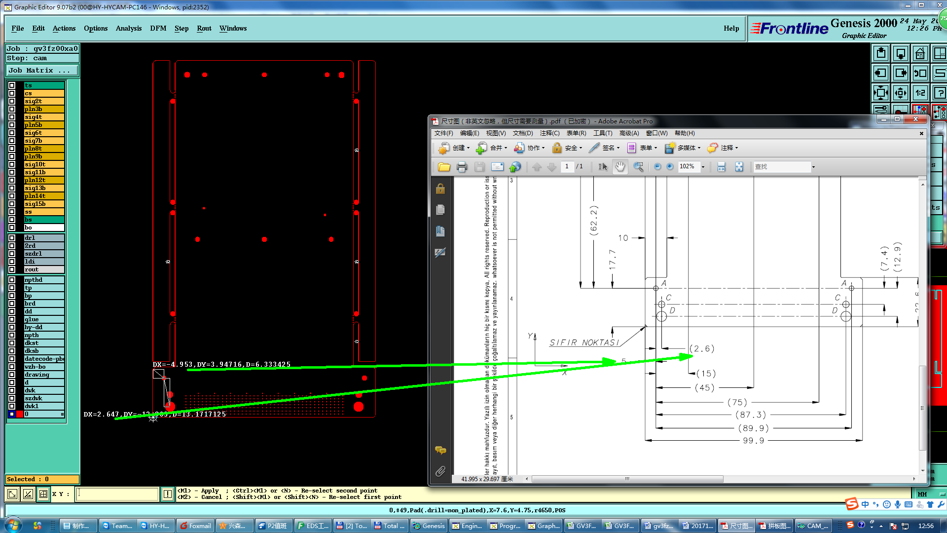This screenshot has height=533, width=947.
Task: Click the Home view icon
Action: point(920,53)
